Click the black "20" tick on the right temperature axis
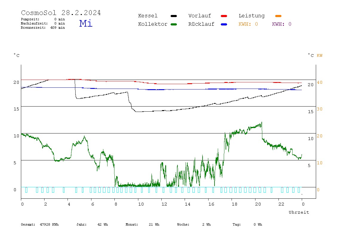 click(x=311, y=85)
